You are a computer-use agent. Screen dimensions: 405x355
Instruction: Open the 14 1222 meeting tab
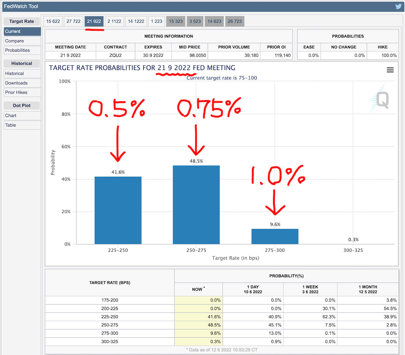point(136,21)
